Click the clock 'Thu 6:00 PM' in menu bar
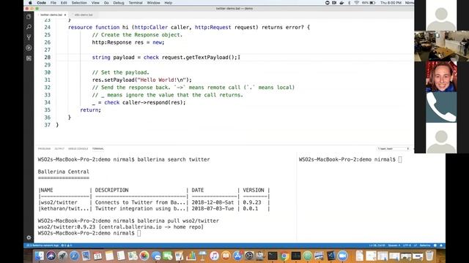 (x=391, y=3)
